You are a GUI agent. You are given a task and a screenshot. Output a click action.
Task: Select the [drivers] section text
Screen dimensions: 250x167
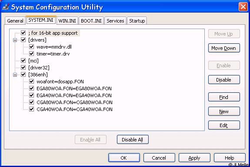[37, 40]
